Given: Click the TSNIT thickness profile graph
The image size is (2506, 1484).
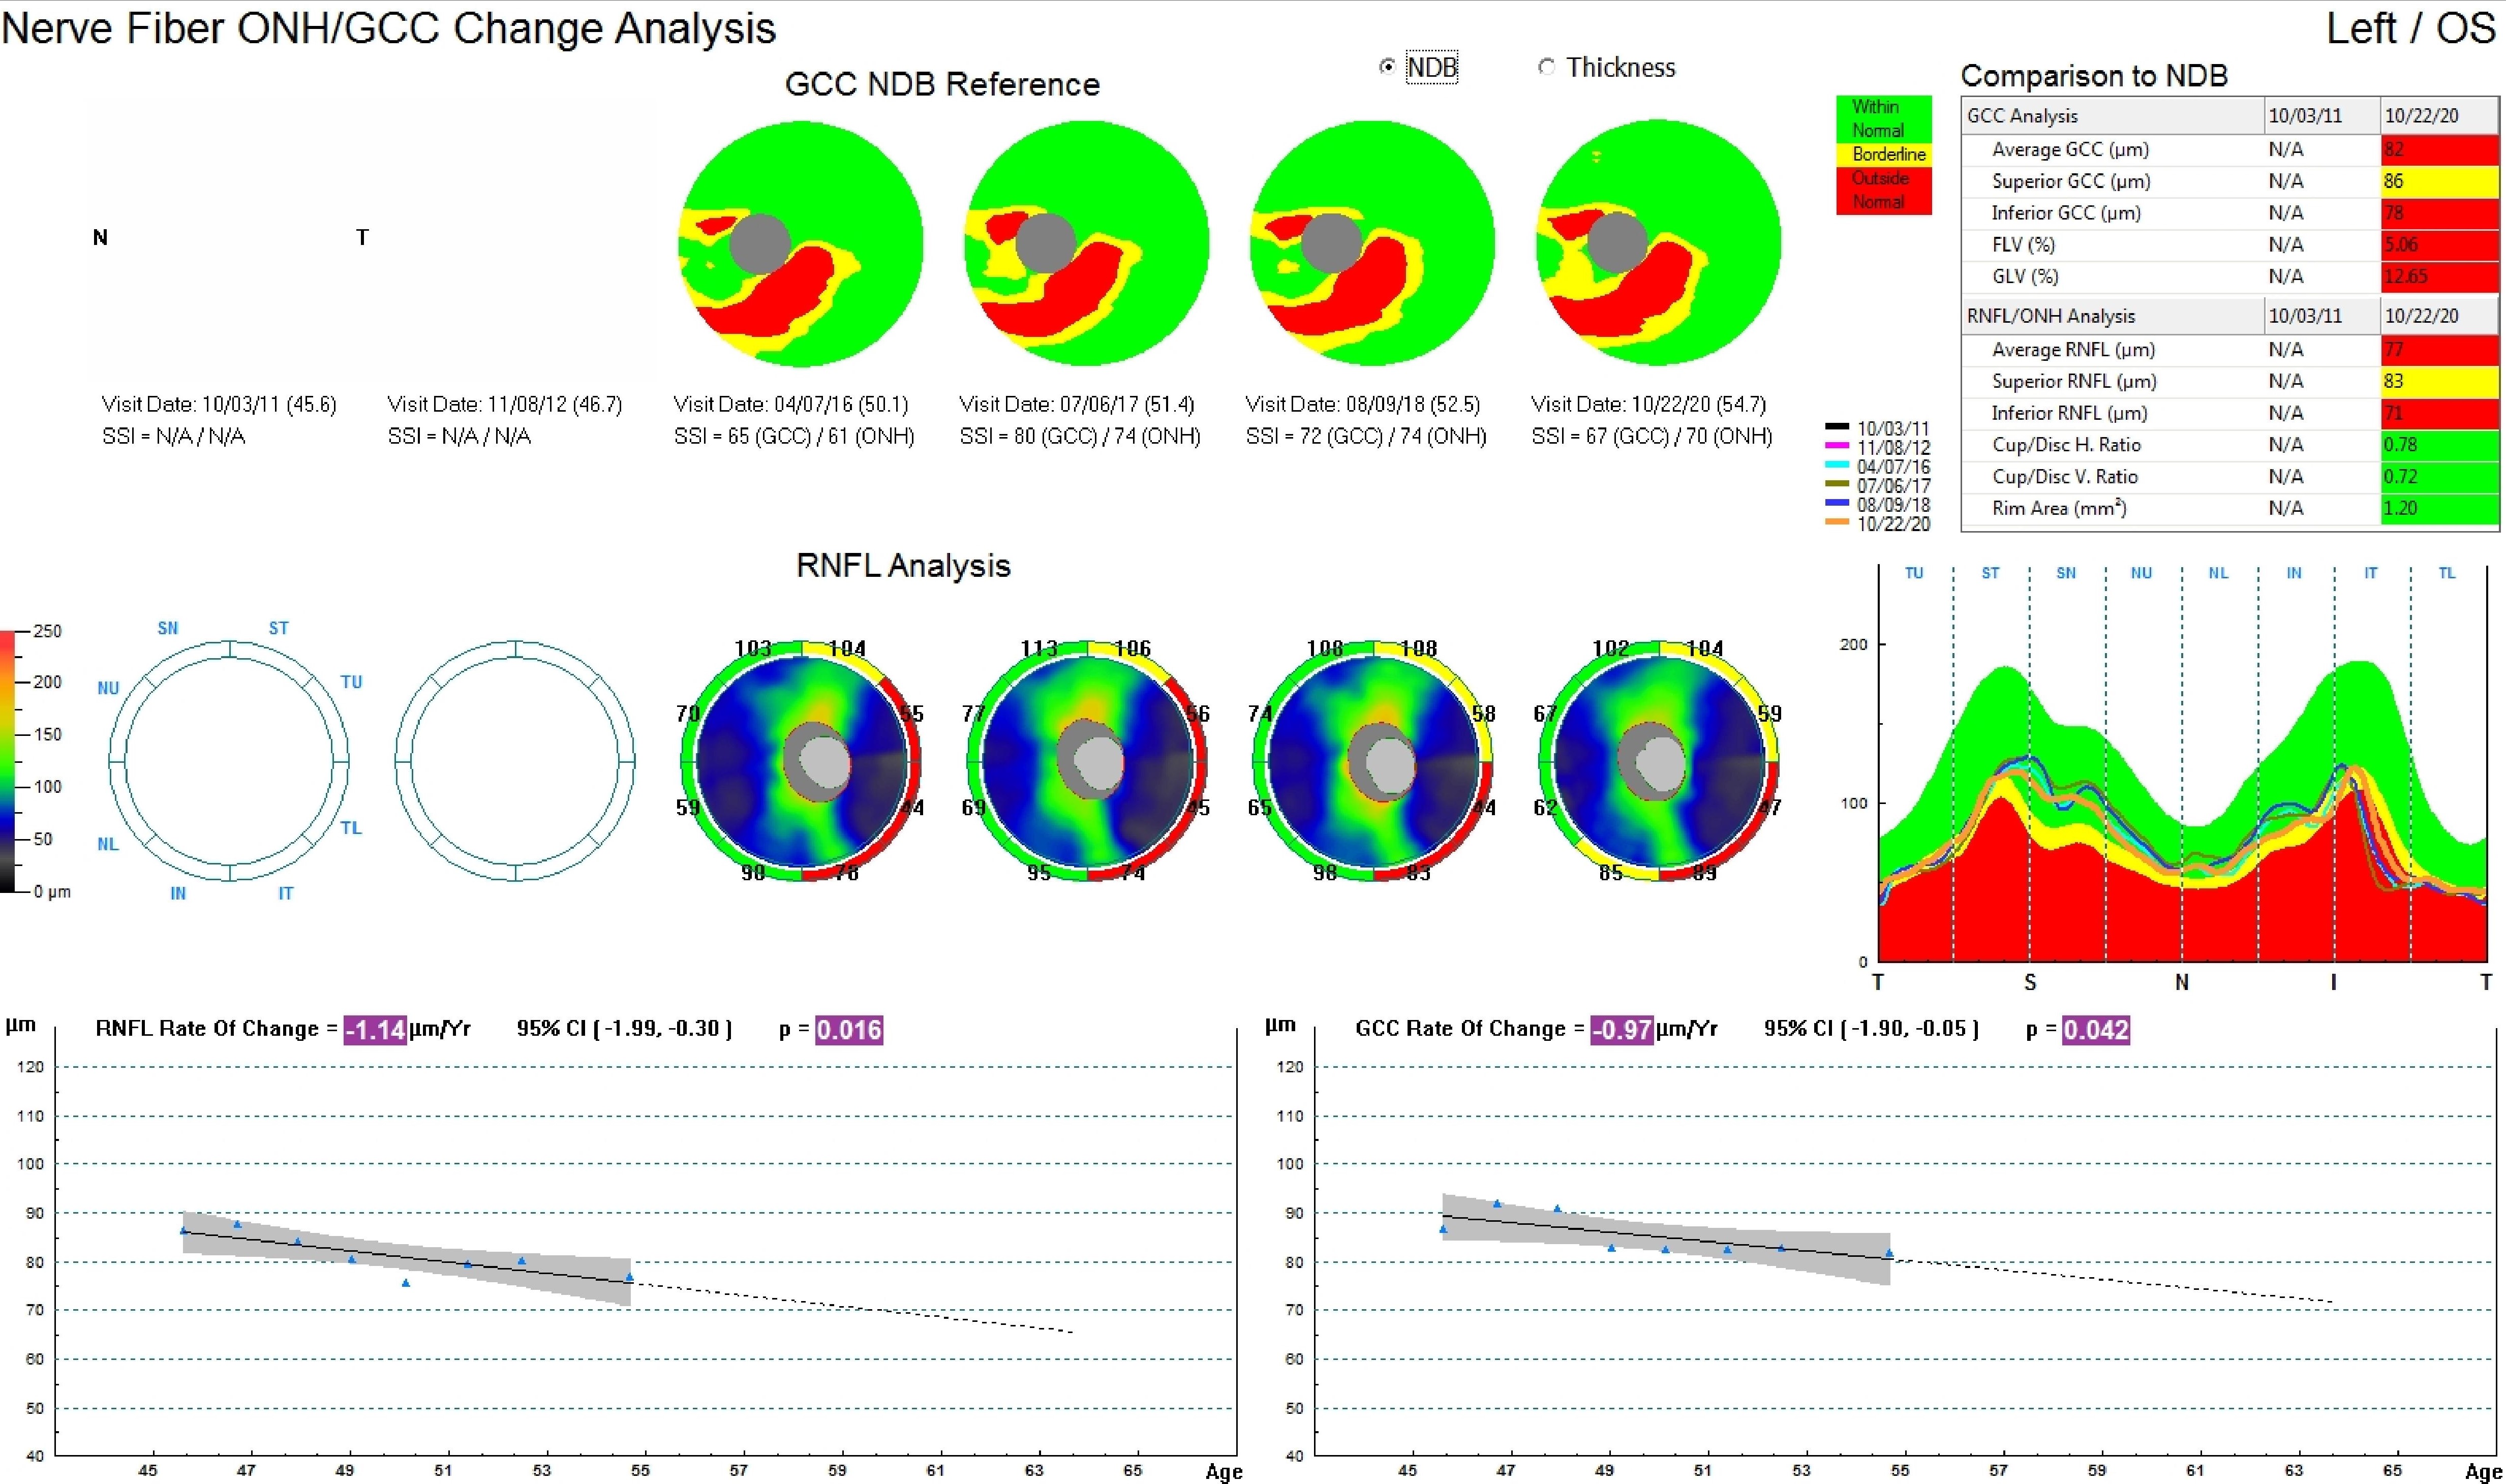Looking at the screenshot, I should (2182, 763).
